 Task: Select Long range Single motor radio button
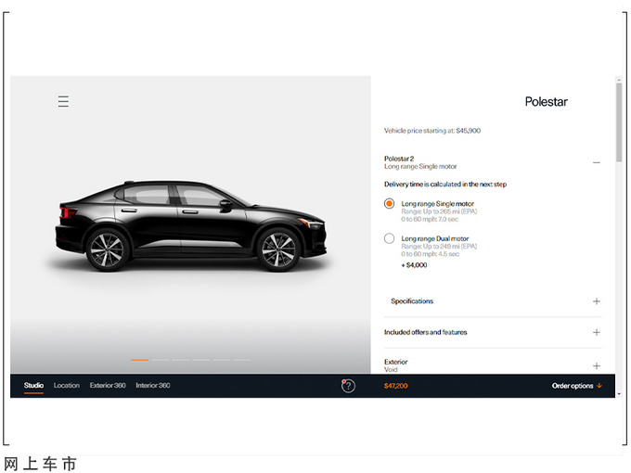coord(390,204)
